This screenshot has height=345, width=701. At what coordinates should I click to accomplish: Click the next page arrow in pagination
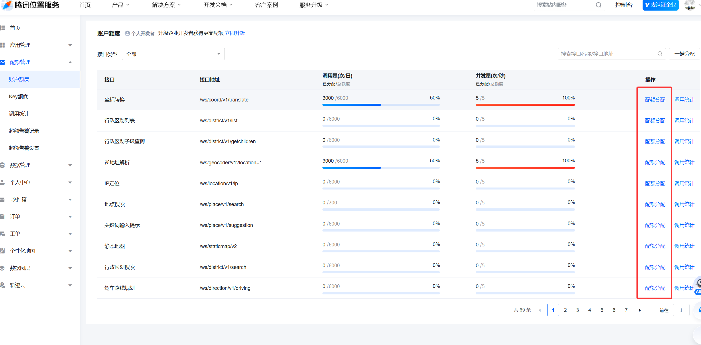click(640, 310)
